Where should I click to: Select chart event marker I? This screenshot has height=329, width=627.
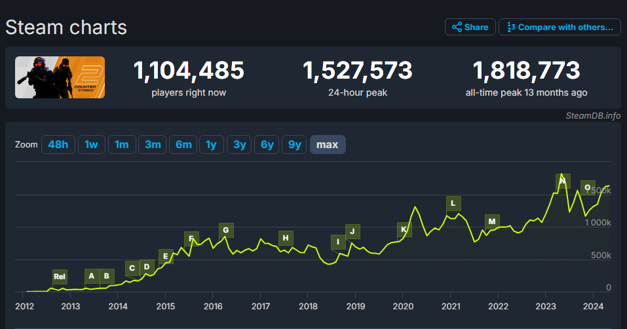click(338, 242)
